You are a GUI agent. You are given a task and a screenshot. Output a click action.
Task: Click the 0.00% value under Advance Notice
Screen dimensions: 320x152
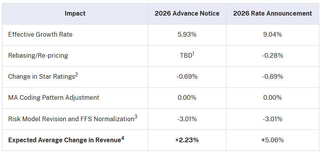187,97
